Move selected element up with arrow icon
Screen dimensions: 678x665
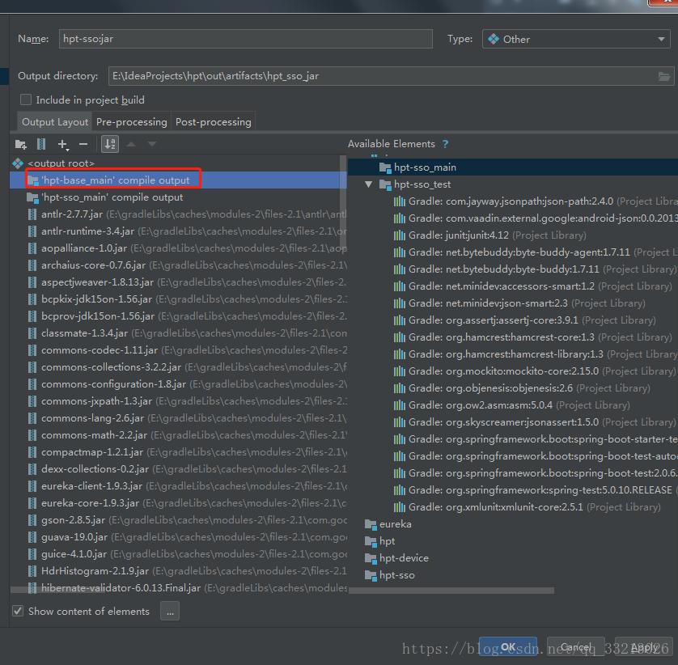[131, 144]
